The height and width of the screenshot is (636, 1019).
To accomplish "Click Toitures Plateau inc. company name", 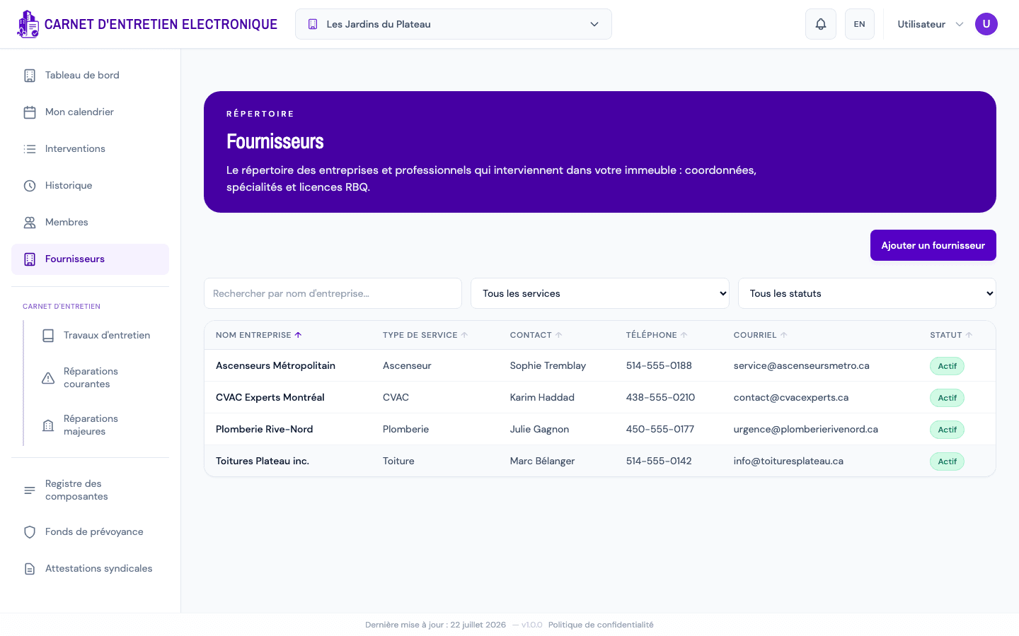I will pos(263,461).
